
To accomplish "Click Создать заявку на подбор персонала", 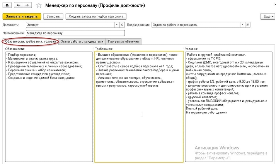I will (96, 17).
